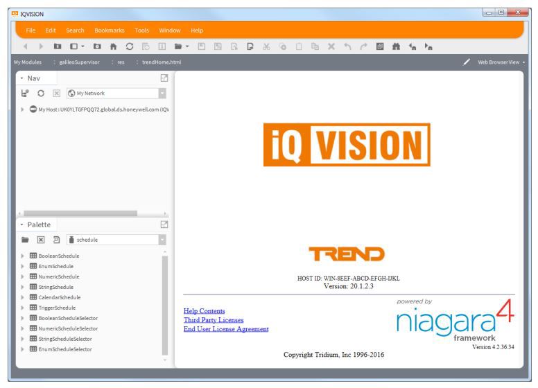
Task: Click My Modules in the path bar
Action: (28, 62)
